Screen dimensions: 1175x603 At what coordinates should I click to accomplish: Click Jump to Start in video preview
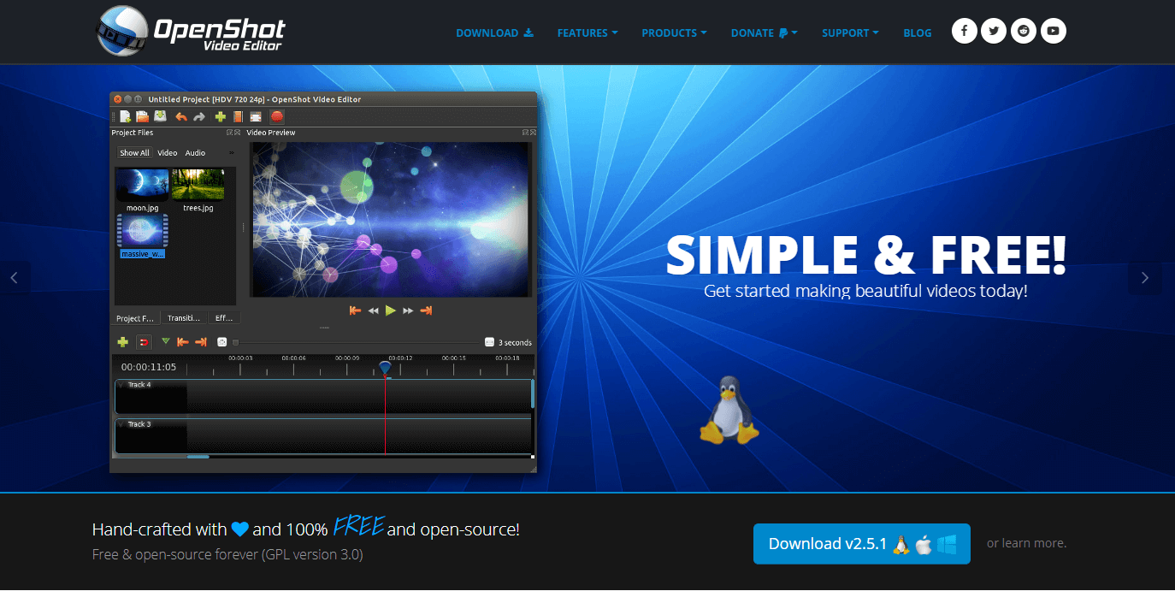[355, 310]
